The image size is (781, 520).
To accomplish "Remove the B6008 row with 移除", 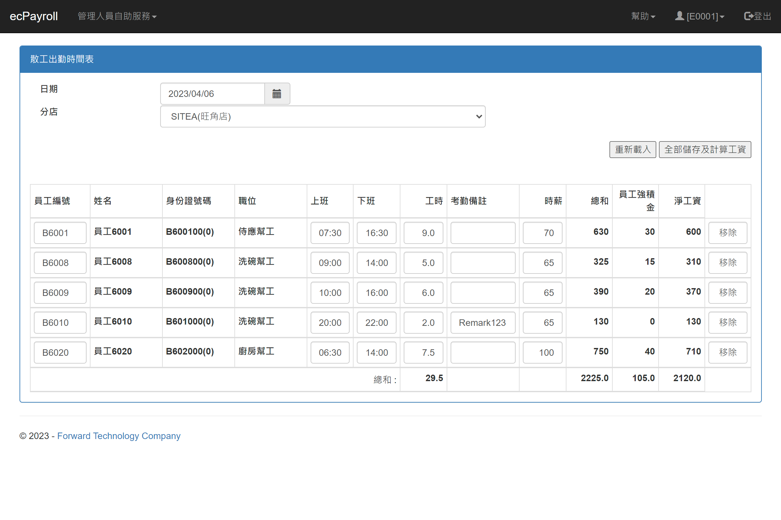I will point(728,263).
